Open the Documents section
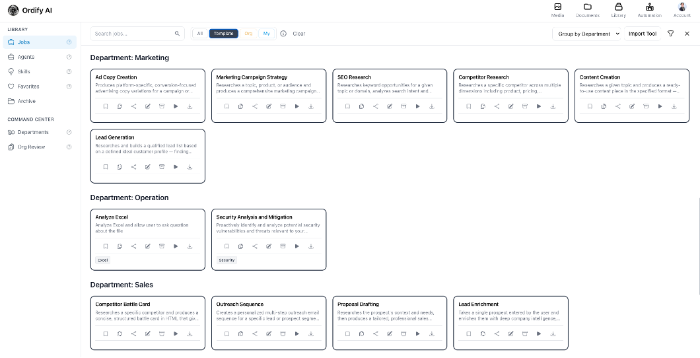The image size is (700, 358). coord(588,11)
